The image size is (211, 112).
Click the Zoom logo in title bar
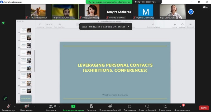click(2, 2)
